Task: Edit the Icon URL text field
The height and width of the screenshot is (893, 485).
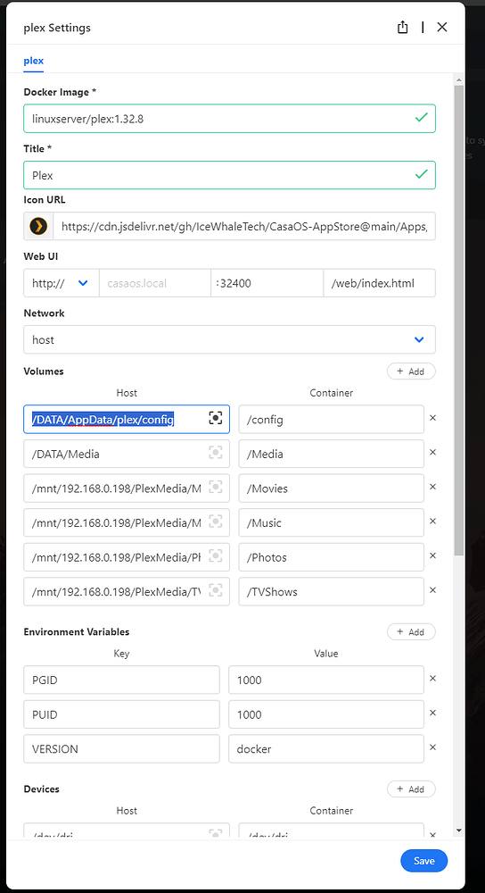Action: (244, 226)
